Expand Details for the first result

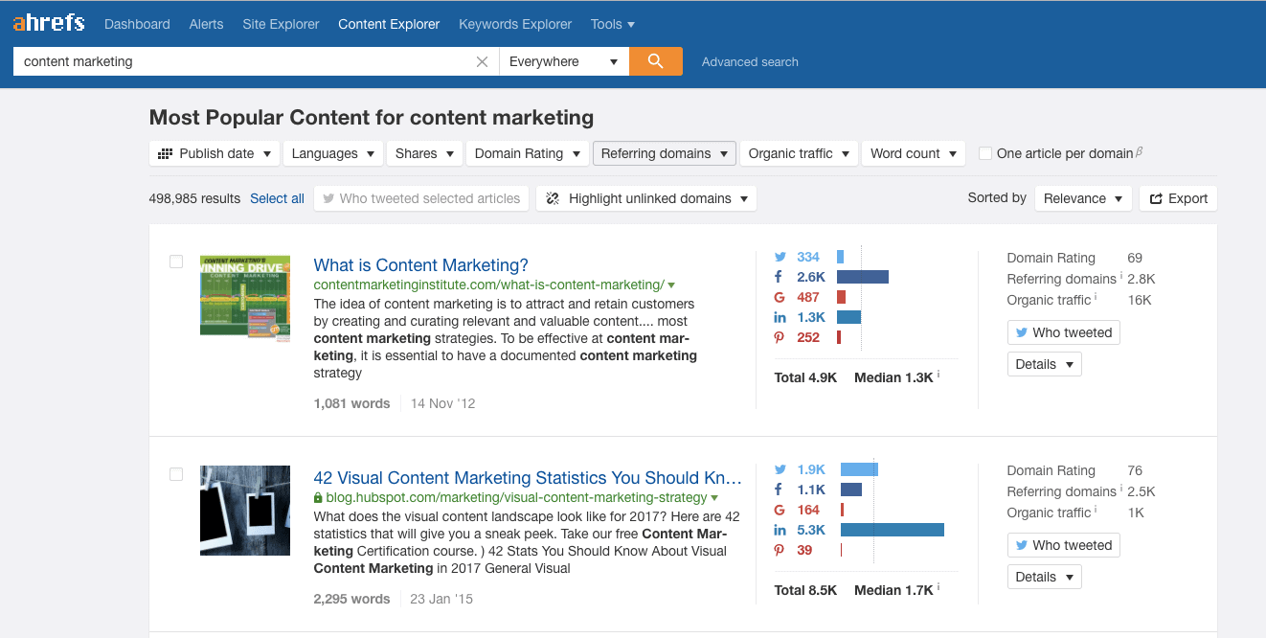pyautogui.click(x=1044, y=364)
